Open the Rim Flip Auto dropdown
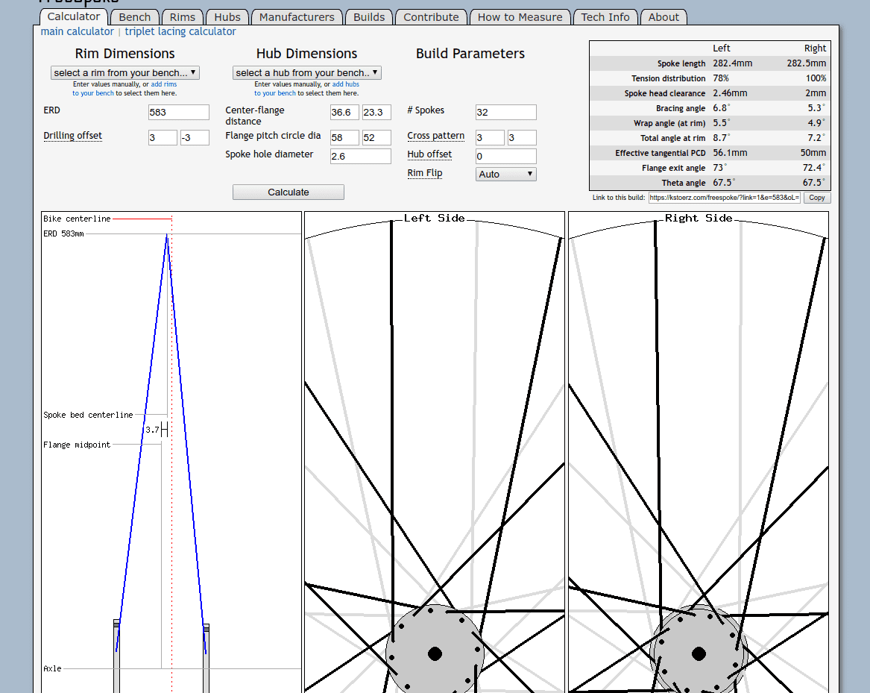 [x=505, y=174]
